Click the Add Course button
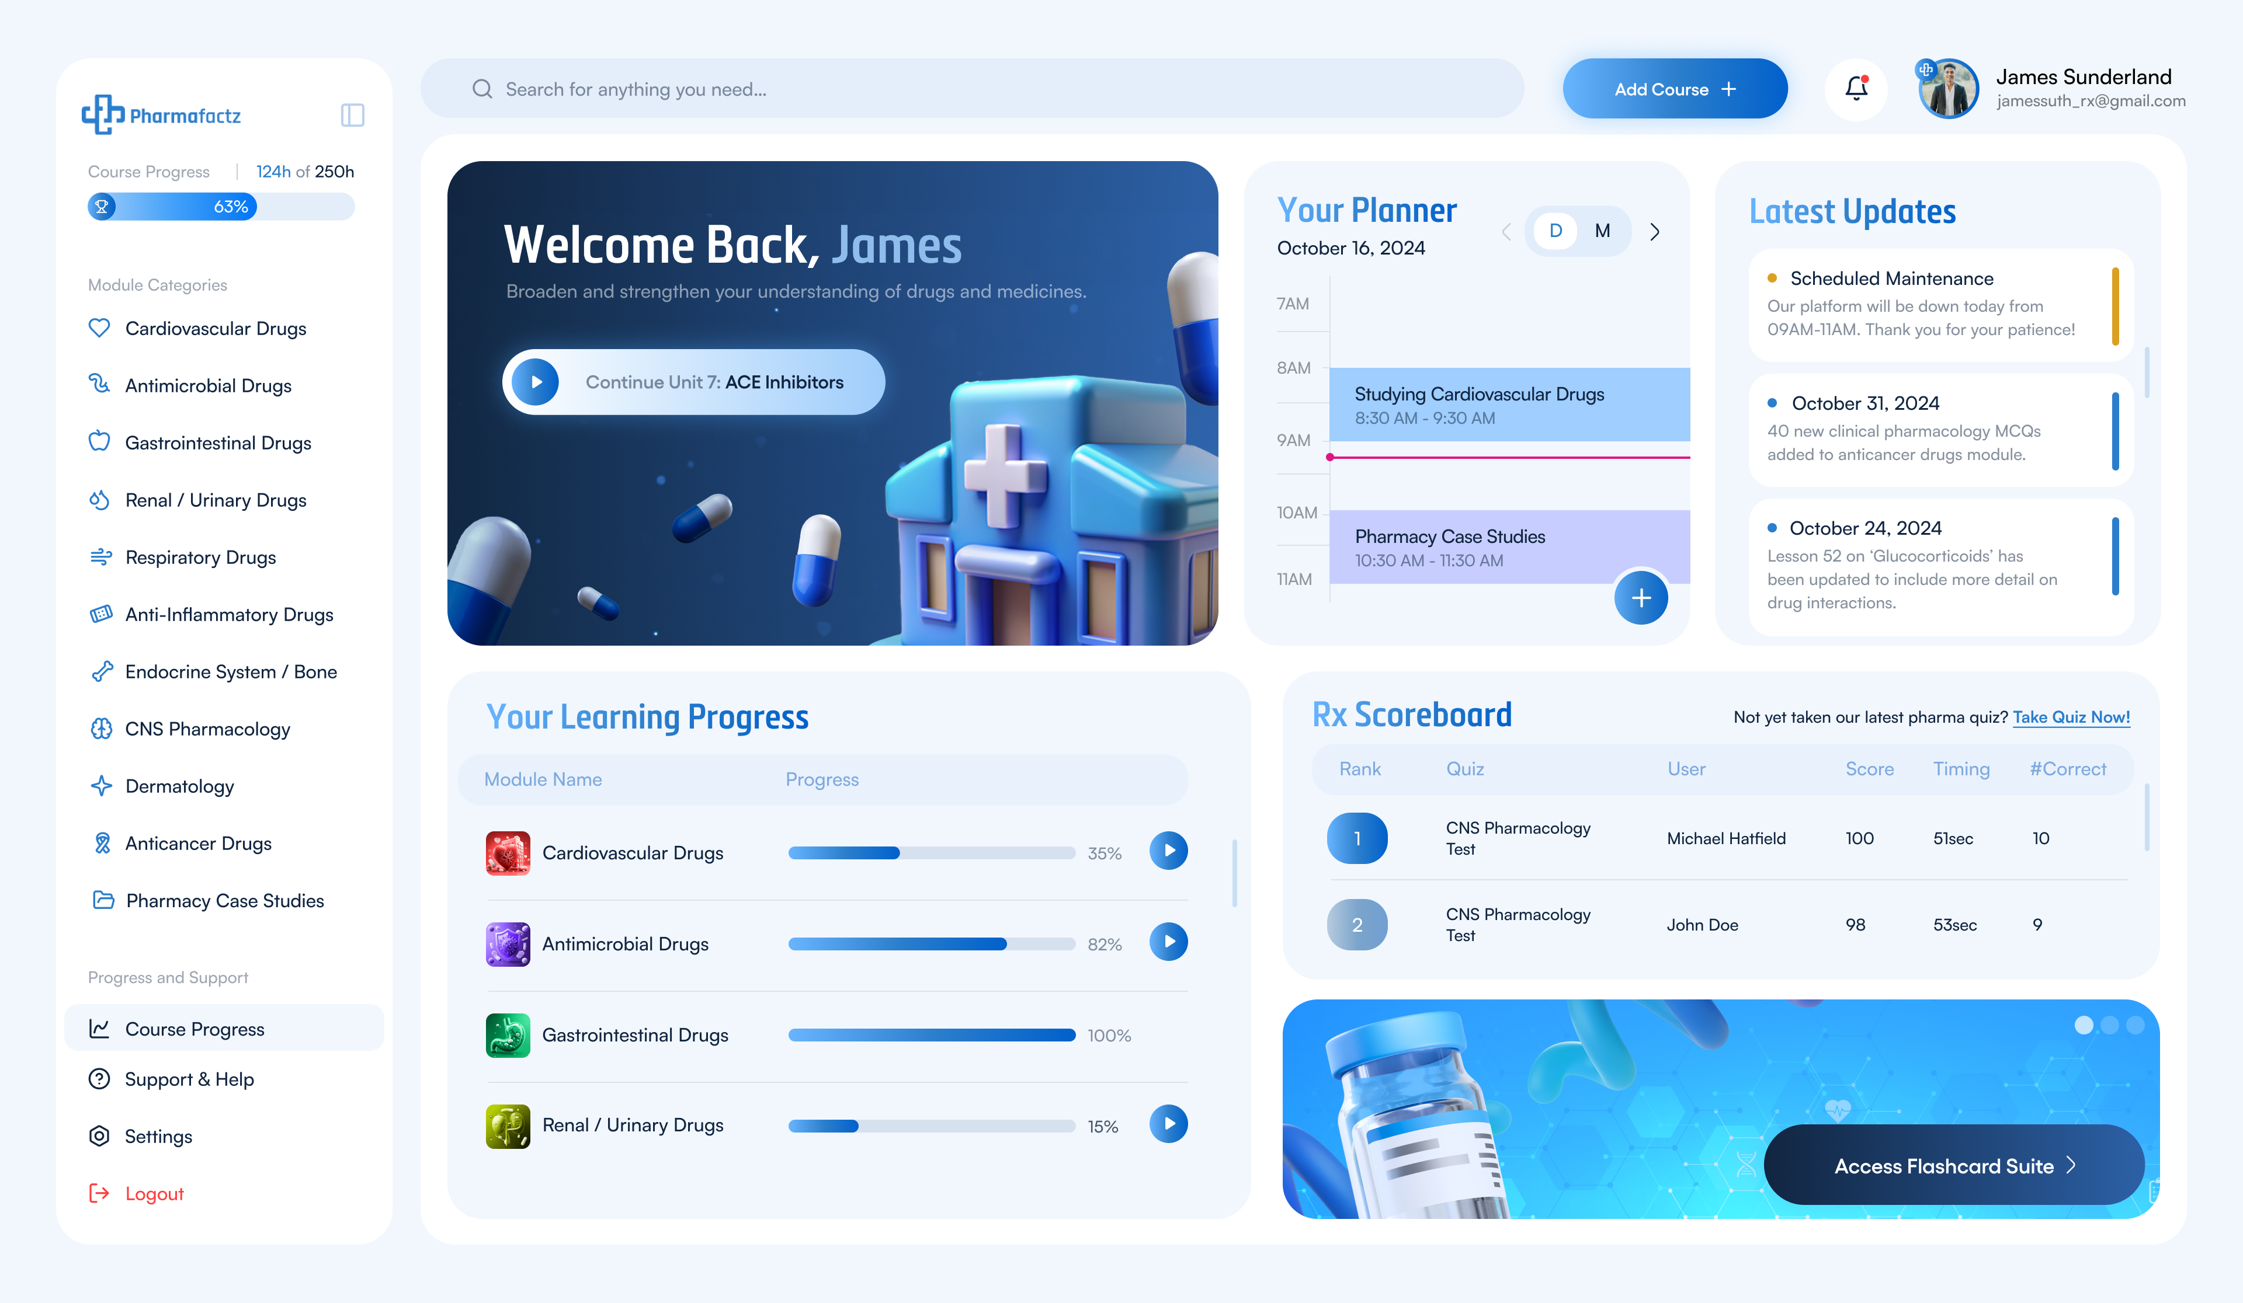2243x1303 pixels. pyautogui.click(x=1674, y=89)
